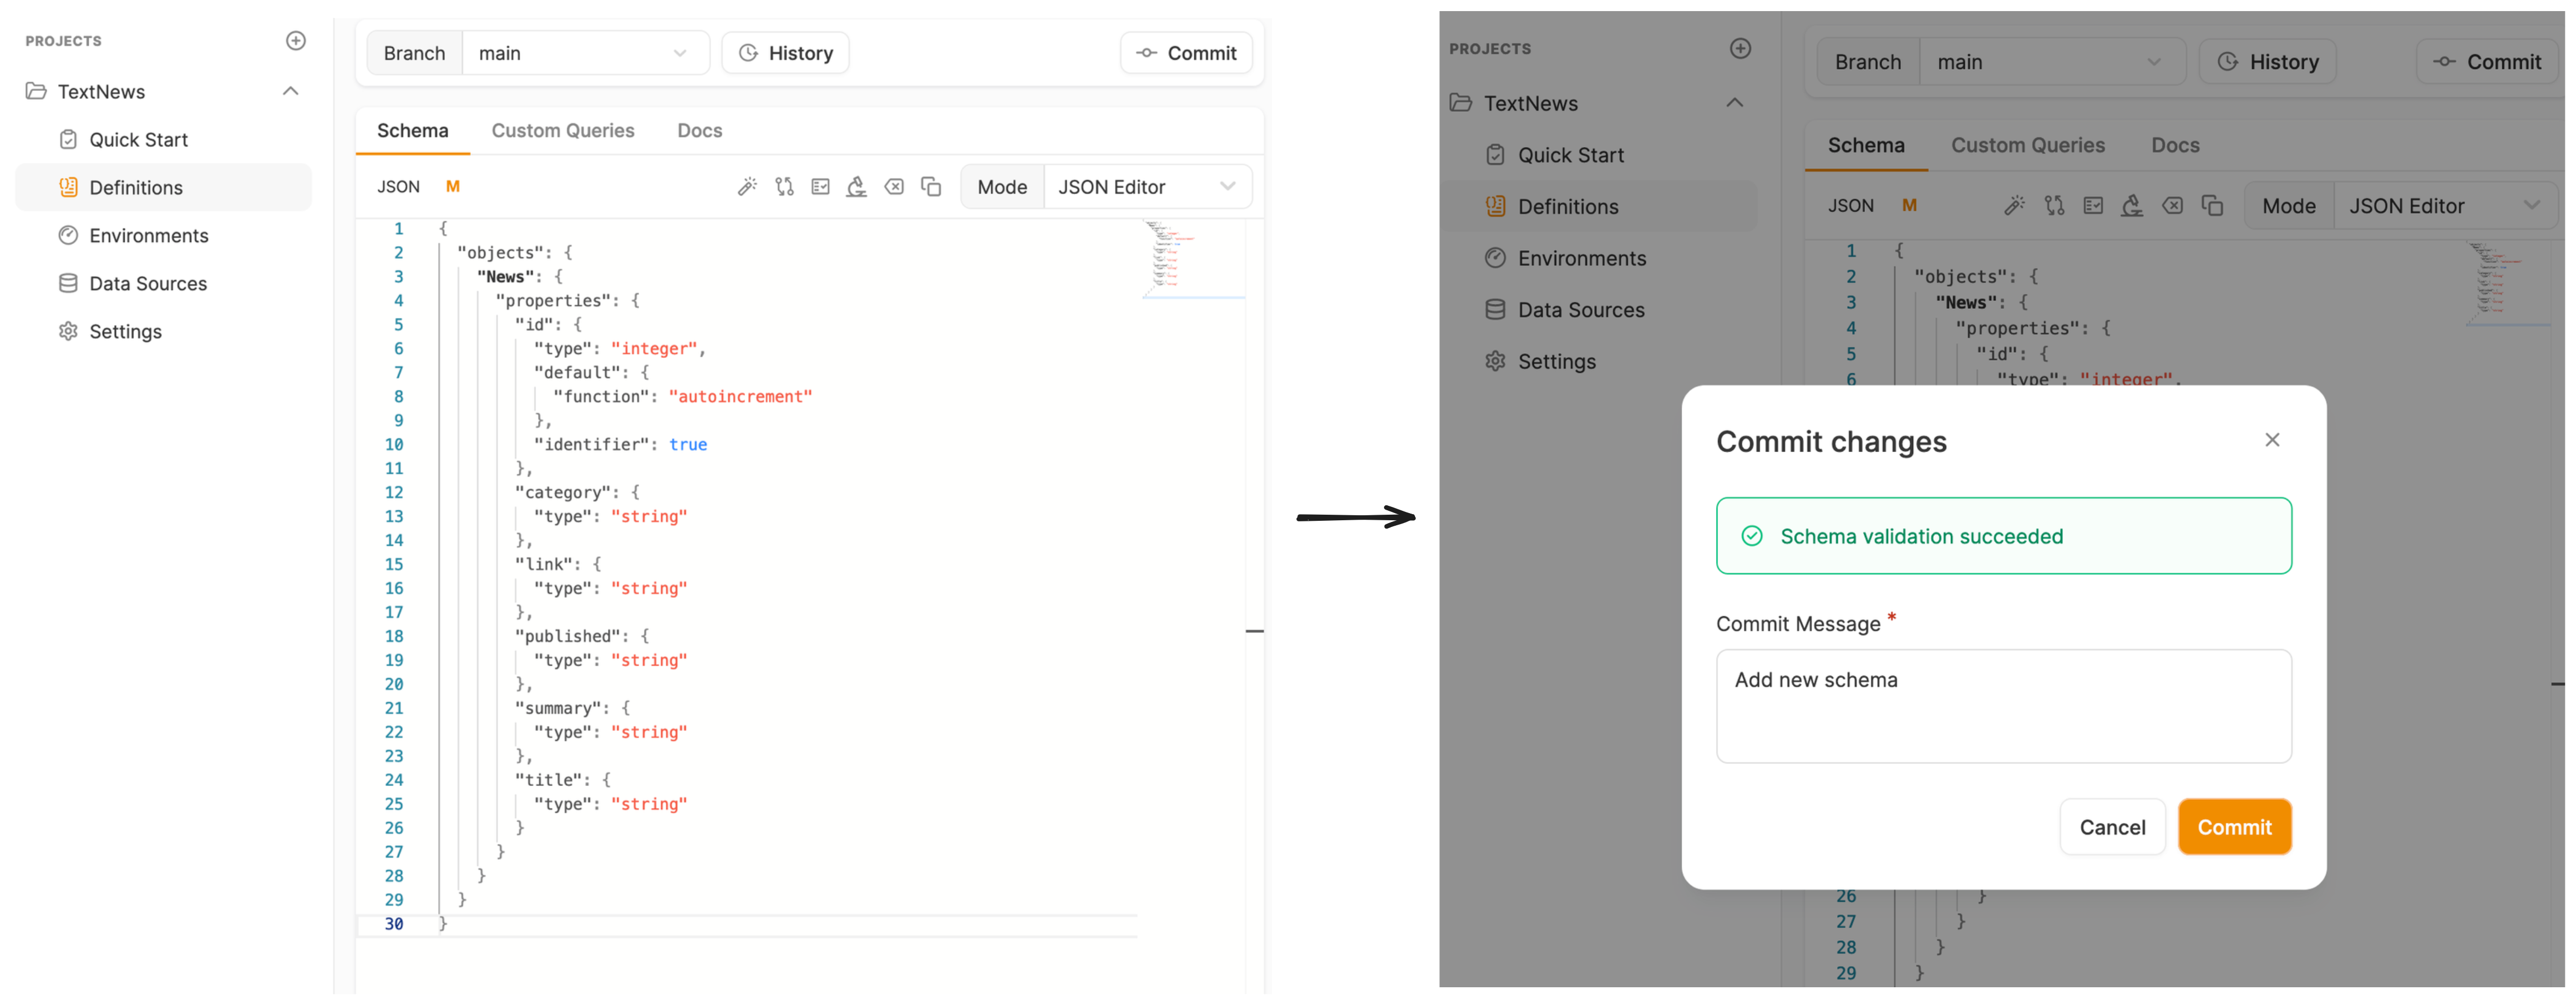Switch to the undimmed Custom Queries tab
The height and width of the screenshot is (1005, 2576).
click(562, 131)
